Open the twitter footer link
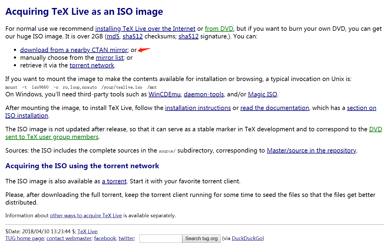The width and height of the screenshot is (387, 246). coord(126,238)
